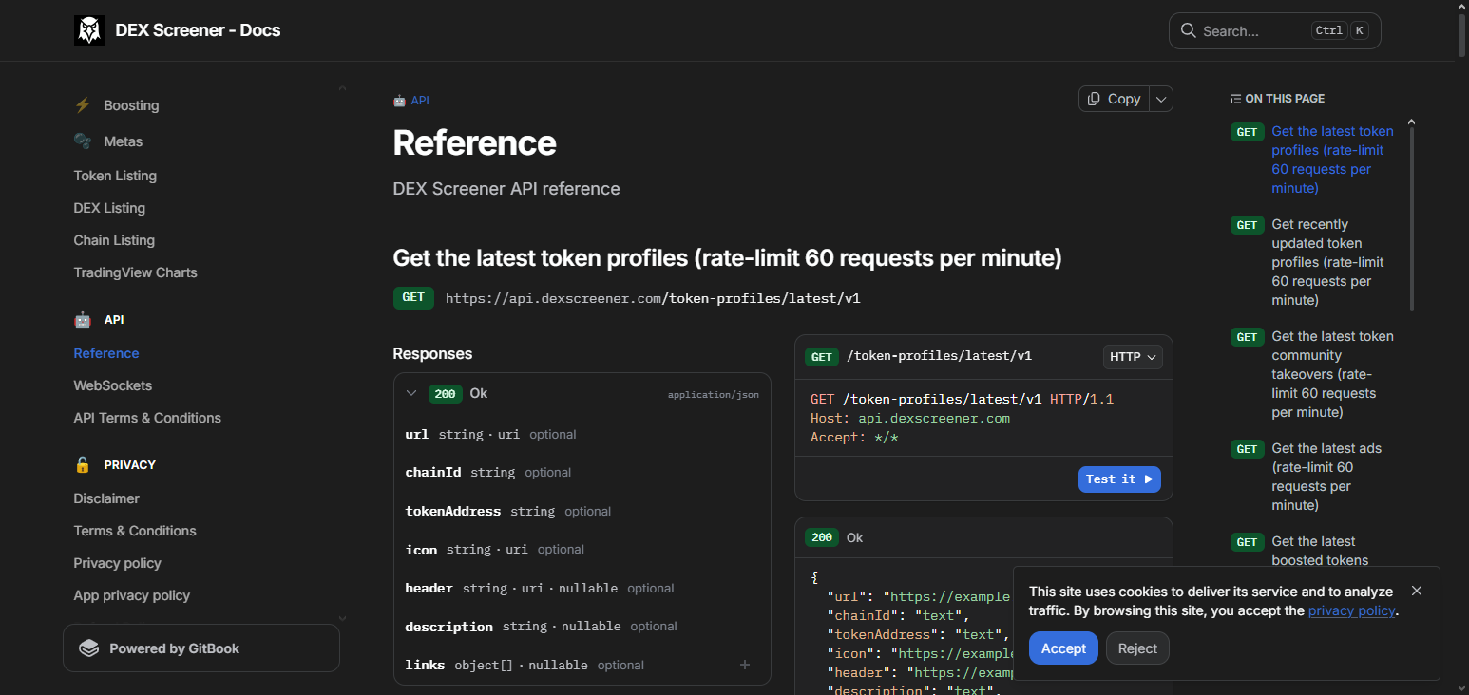1469x695 pixels.
Task: Click 200 badge in JSON example panel
Action: pos(822,537)
